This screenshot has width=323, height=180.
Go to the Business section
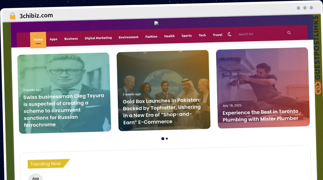pyautogui.click(x=71, y=39)
